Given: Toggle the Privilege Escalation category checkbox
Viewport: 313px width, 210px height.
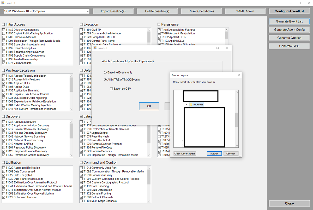Looking at the screenshot, I should pos(3,71).
